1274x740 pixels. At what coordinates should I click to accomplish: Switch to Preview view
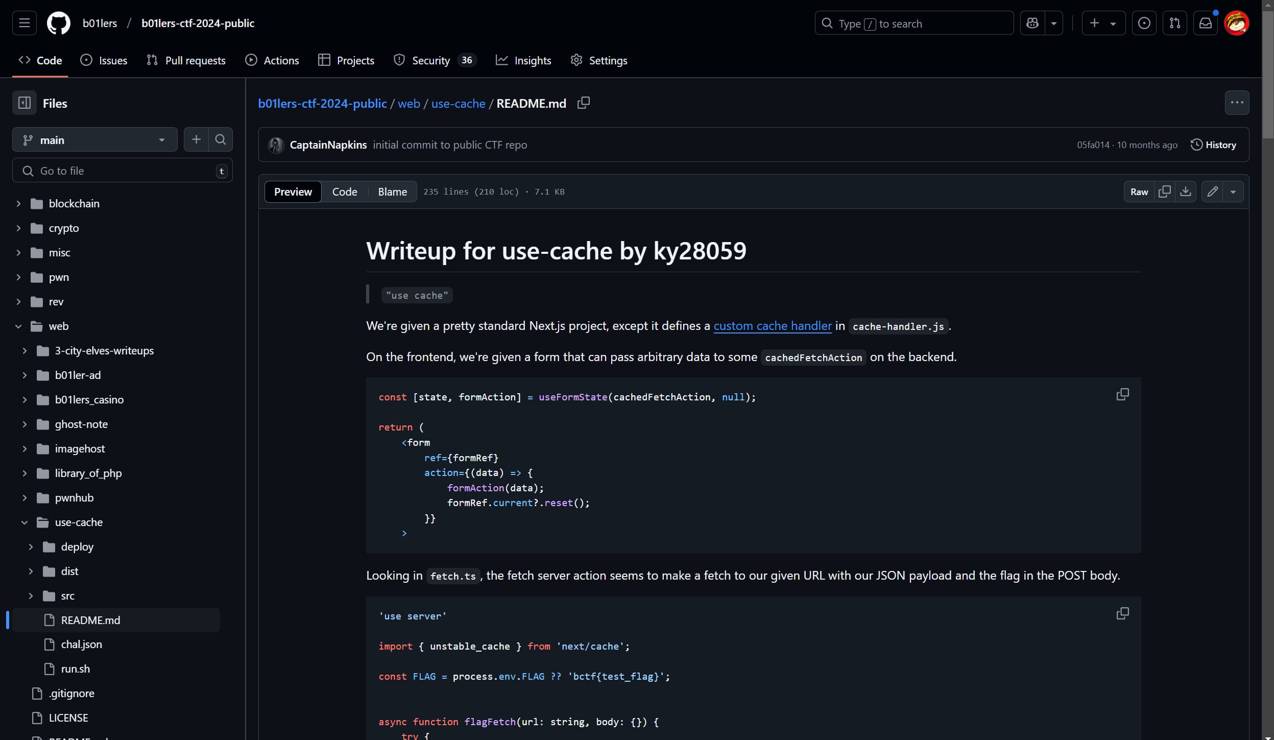point(293,192)
